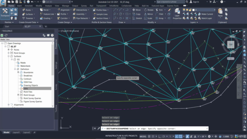Open the Corridor dropdown

coord(63,18)
